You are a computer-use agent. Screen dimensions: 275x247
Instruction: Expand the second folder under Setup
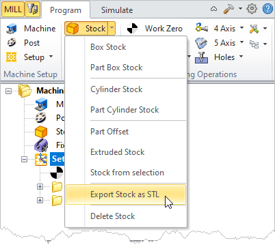click(40, 201)
